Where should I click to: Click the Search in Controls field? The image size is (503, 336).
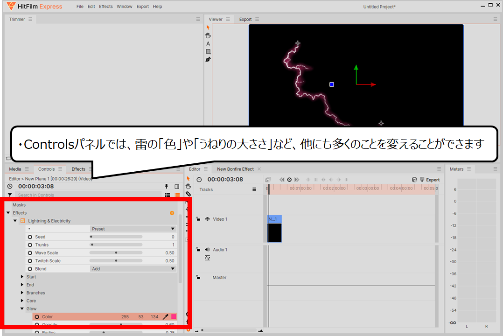click(88, 195)
